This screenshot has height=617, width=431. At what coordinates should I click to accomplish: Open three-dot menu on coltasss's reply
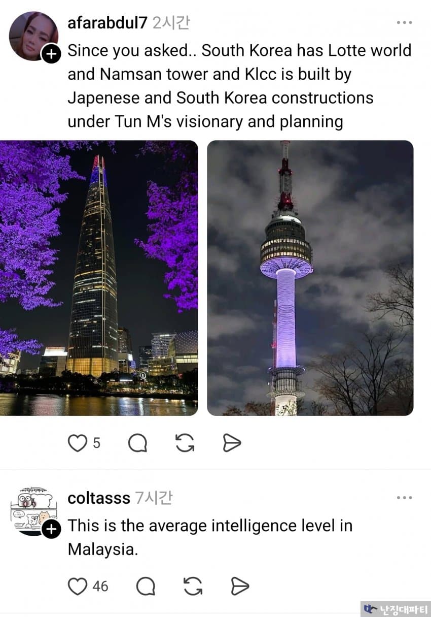(404, 498)
